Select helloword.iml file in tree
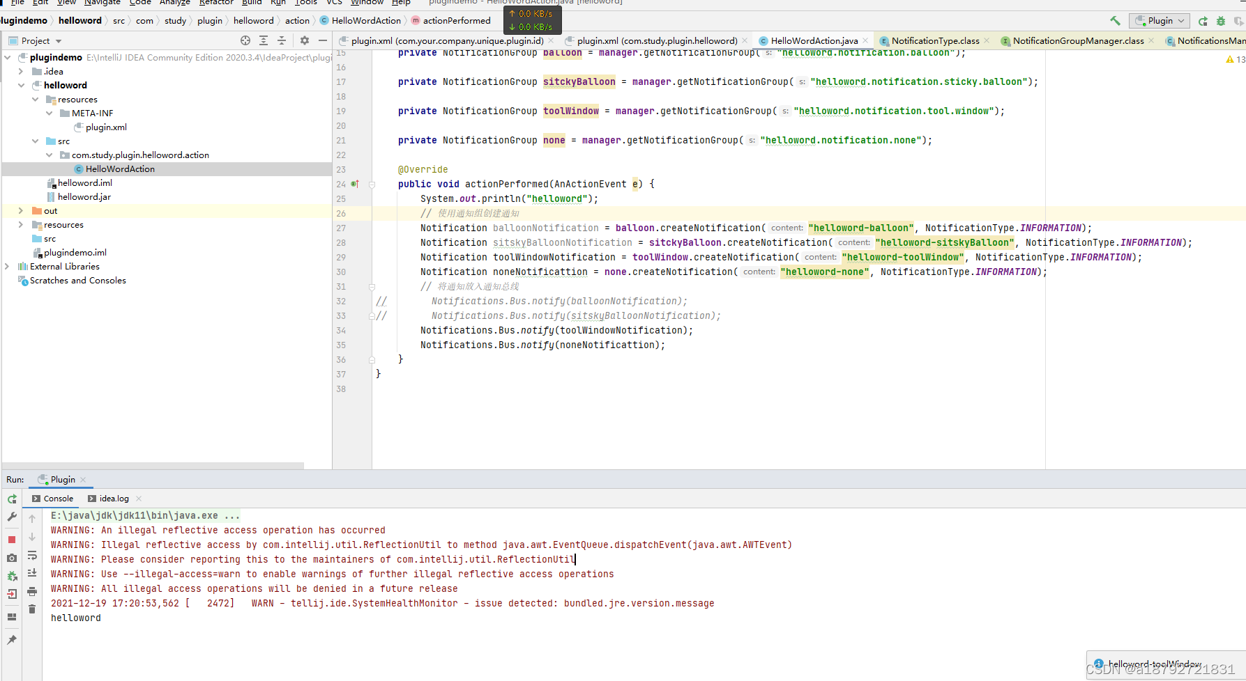This screenshot has width=1246, height=681. [x=84, y=182]
